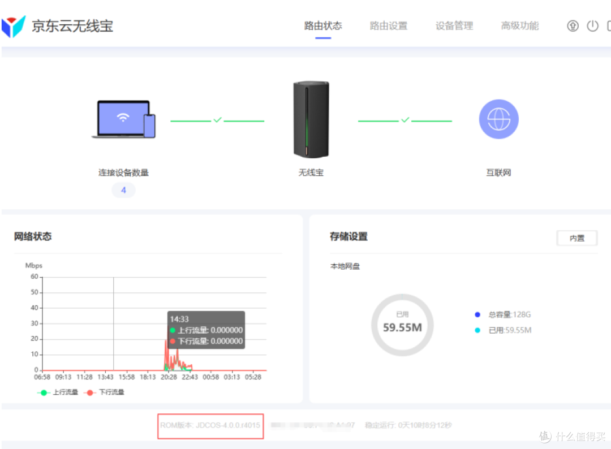This screenshot has width=611, height=449.
Task: Open the 路由状态 tab
Action: (x=323, y=26)
